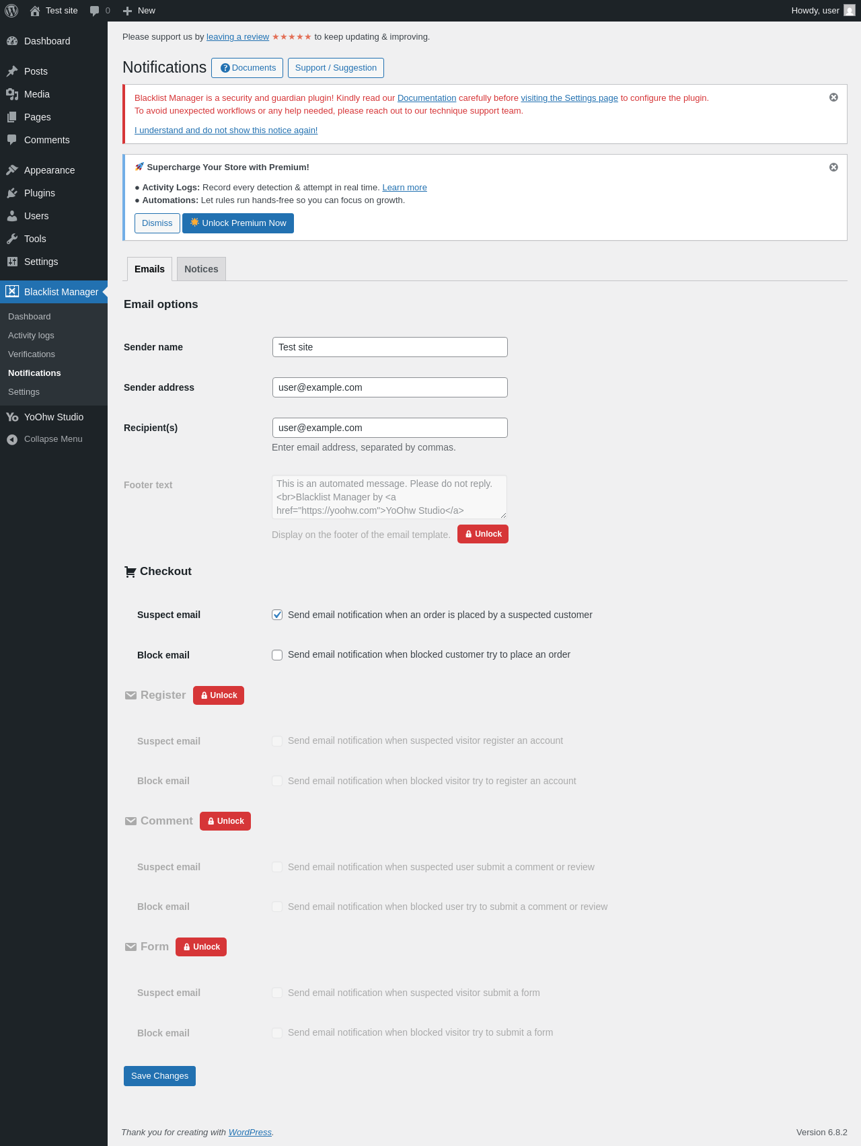Click the Checkout cart icon
861x1146 pixels.
(x=130, y=572)
